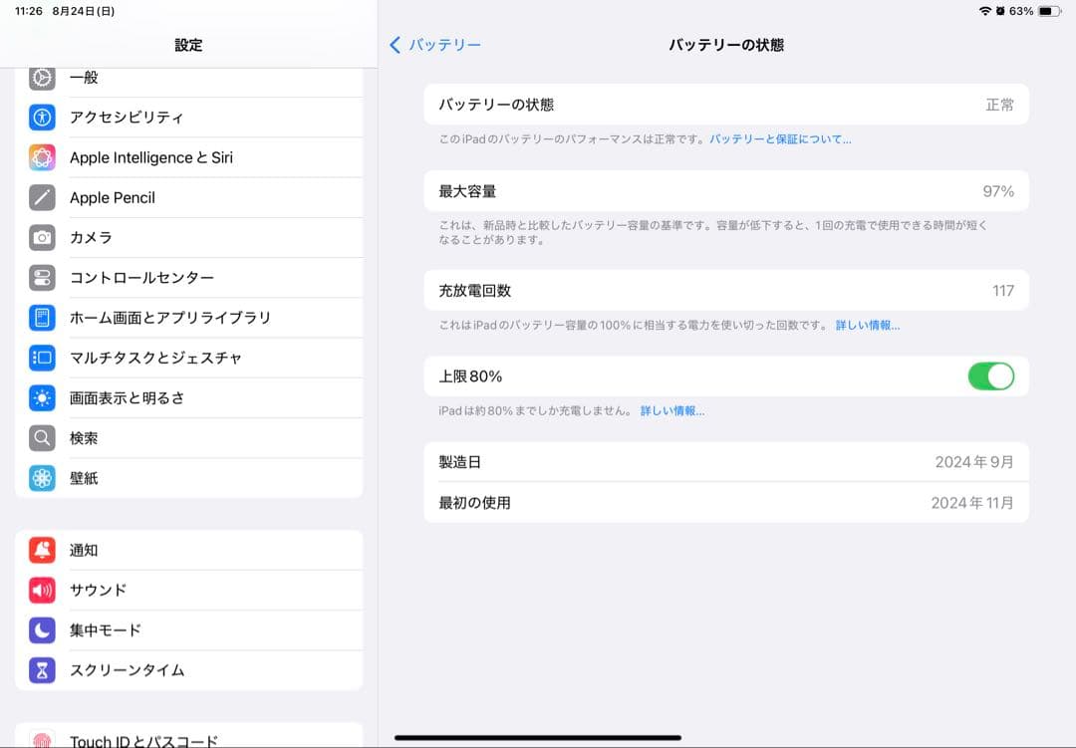Select the コントロールセンター icon
Image resolution: width=1076 pixels, height=748 pixels.
point(41,277)
